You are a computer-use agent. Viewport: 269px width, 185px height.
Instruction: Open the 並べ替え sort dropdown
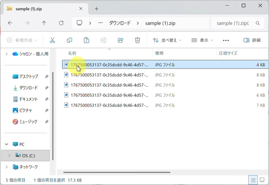click(x=167, y=40)
